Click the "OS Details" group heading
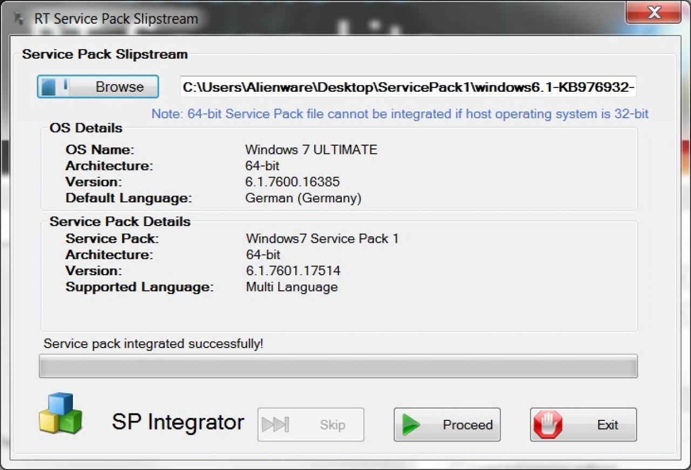 pos(86,128)
